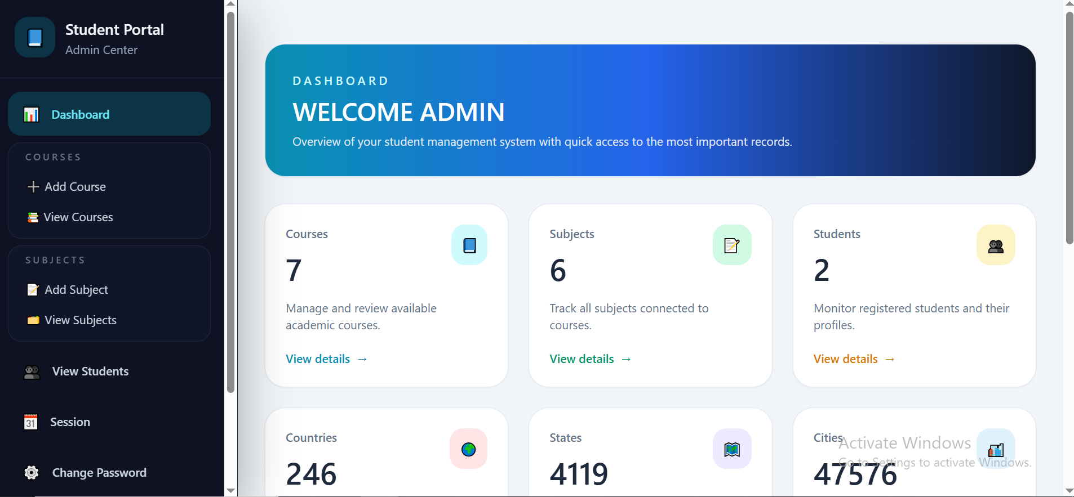Select View Subjects in the sidebar
This screenshot has height=497, width=1074.
tap(109, 320)
